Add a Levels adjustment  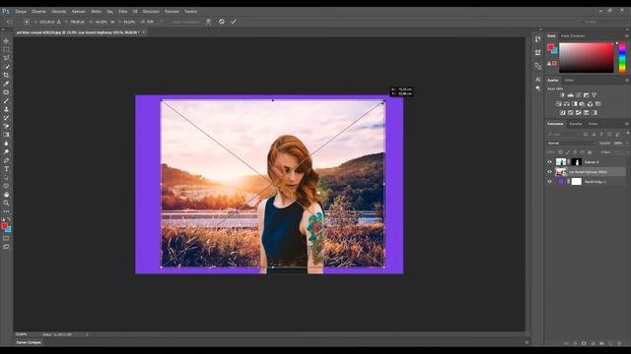click(x=570, y=95)
